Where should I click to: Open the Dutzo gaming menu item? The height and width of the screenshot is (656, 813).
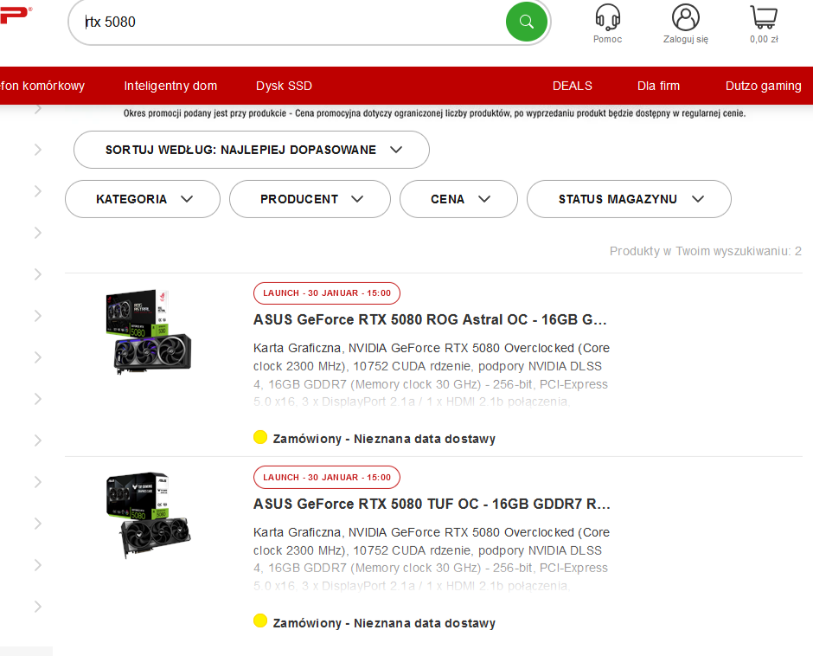[x=763, y=86]
